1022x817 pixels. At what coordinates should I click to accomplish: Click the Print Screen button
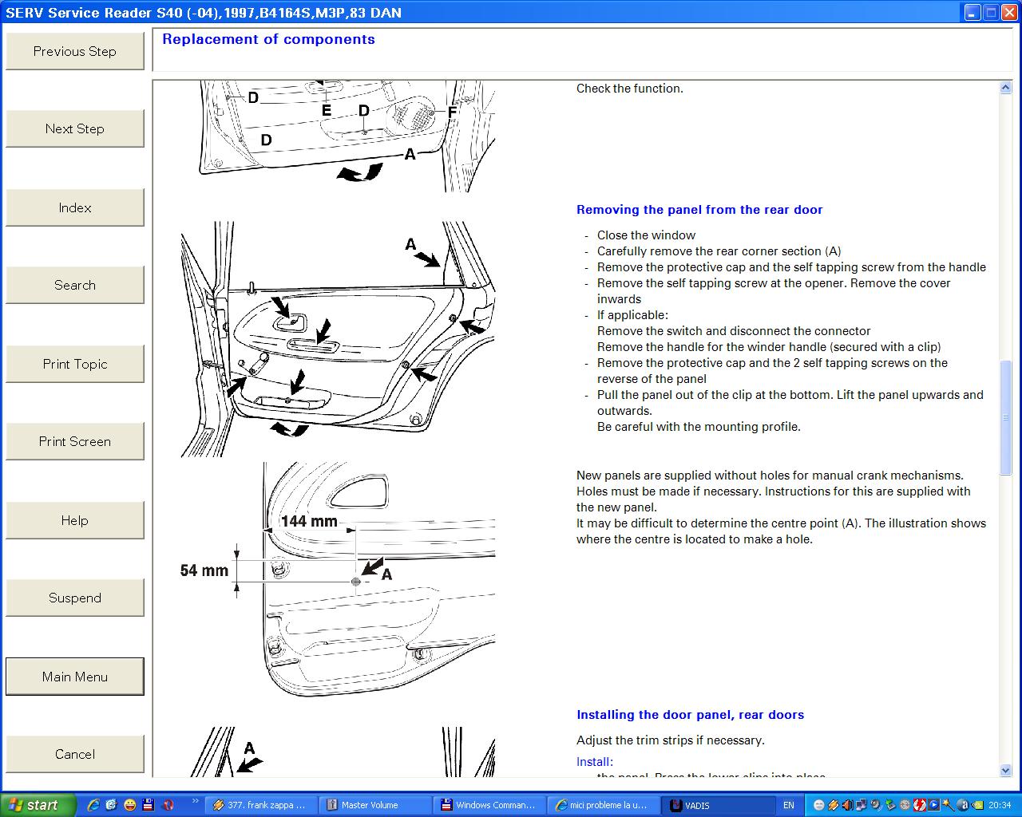point(75,441)
